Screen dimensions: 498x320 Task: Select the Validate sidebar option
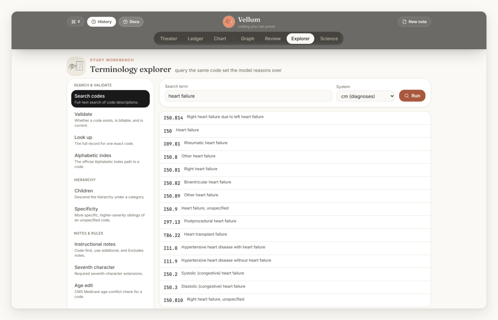110,119
